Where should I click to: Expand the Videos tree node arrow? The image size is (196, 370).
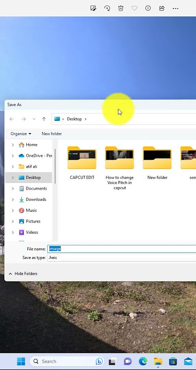13,232
